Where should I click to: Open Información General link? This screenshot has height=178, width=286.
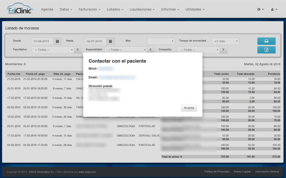(x=267, y=171)
